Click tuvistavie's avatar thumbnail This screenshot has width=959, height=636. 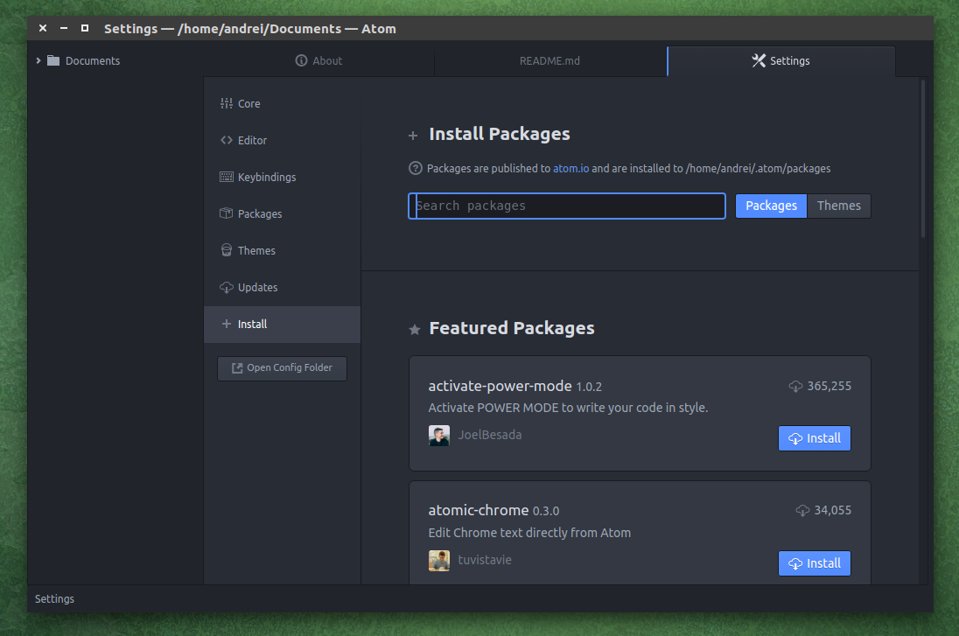(x=438, y=560)
